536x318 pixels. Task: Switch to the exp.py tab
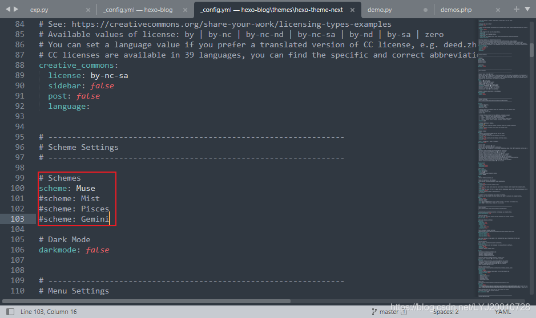[x=39, y=10]
